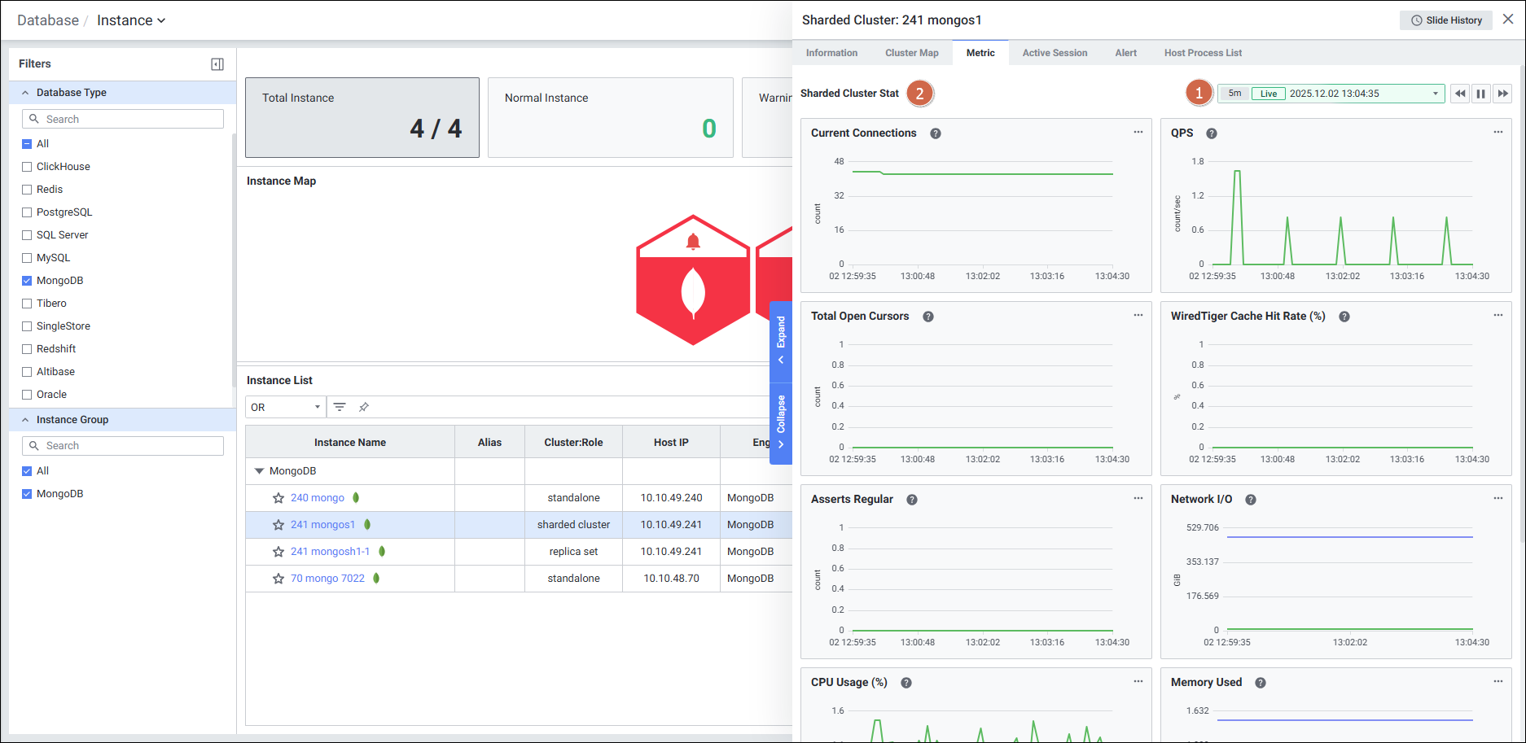Viewport: 1526px width, 743px height.
Task: Switch to the Cluster Map tab
Action: point(911,53)
